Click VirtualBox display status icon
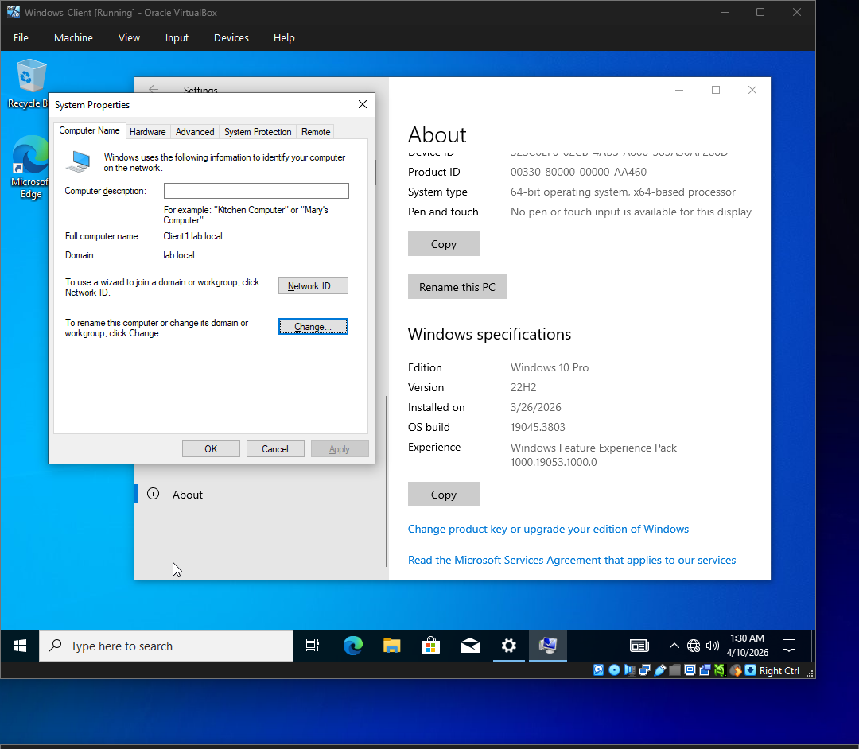The image size is (859, 749). pos(690,670)
